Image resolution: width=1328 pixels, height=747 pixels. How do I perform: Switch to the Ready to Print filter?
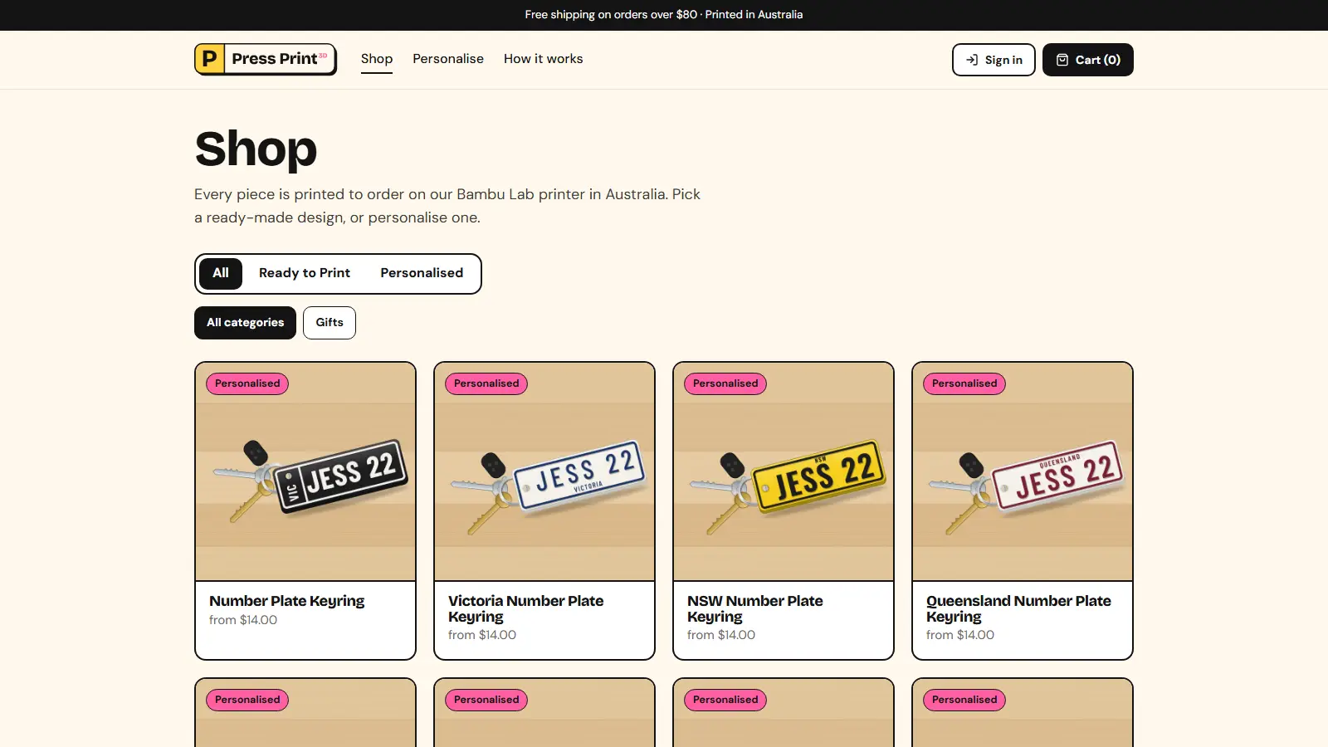pos(305,273)
